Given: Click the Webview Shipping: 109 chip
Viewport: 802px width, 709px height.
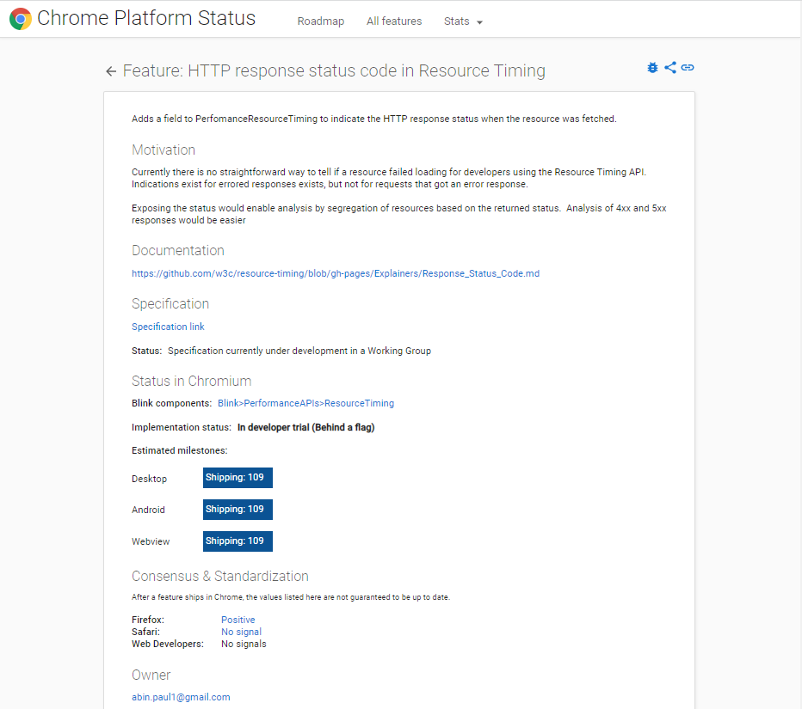Looking at the screenshot, I should 238,541.
